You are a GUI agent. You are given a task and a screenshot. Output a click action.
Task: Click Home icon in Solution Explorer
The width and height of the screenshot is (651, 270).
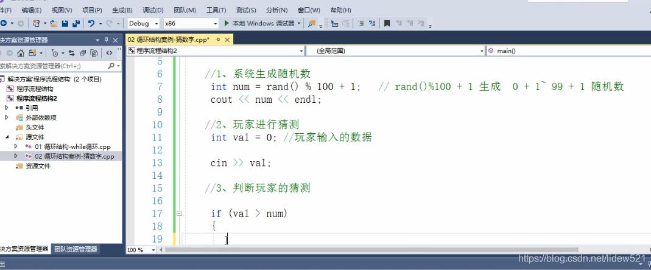(20, 53)
